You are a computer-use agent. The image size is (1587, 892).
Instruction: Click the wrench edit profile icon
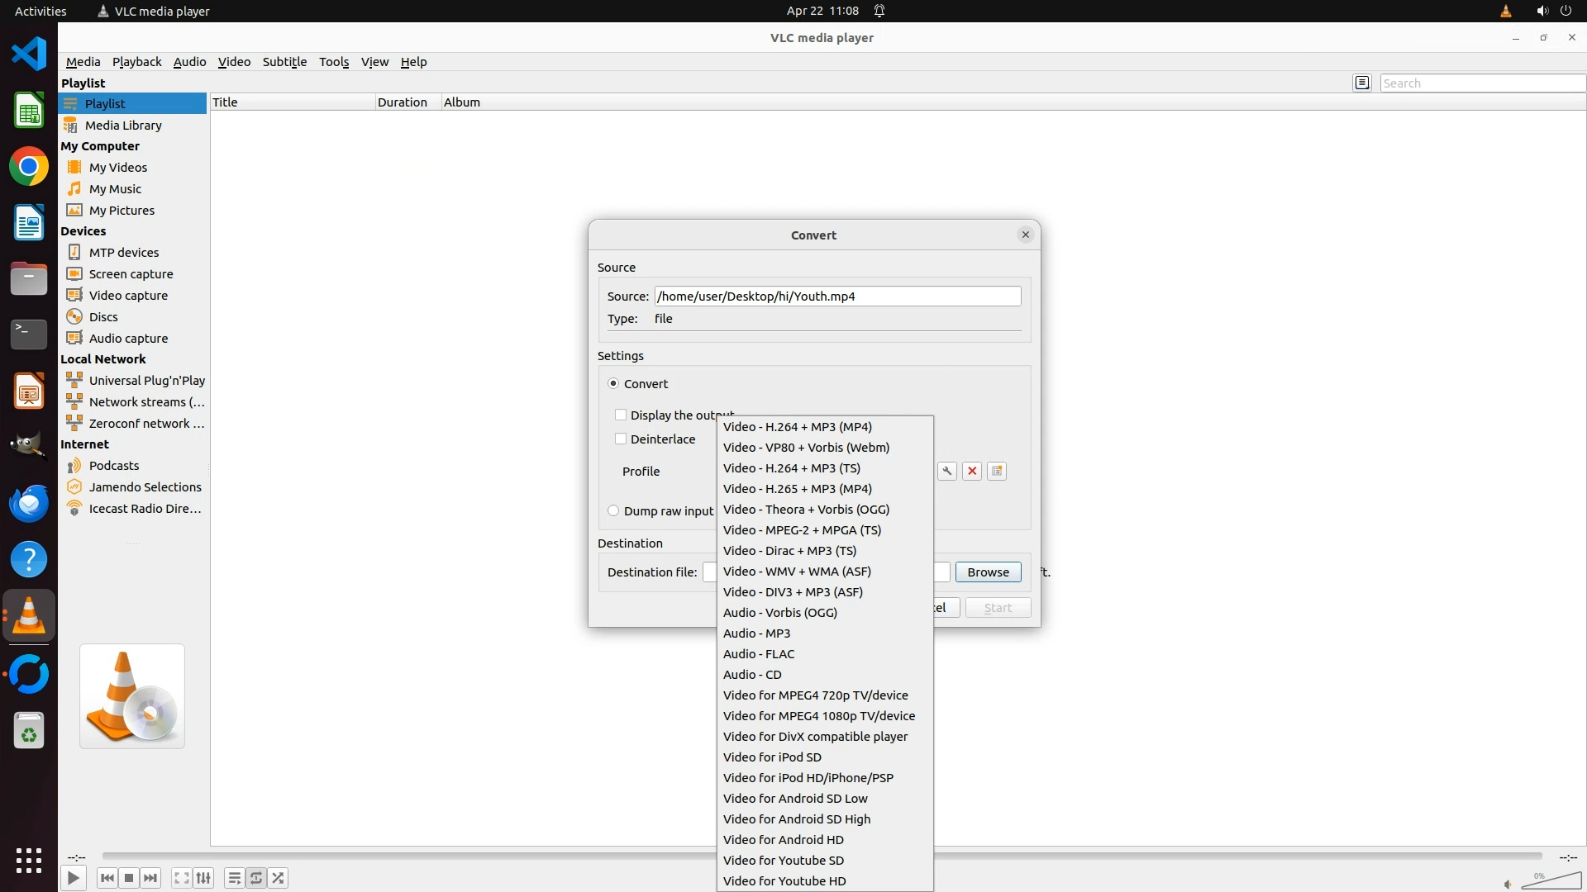click(x=947, y=471)
